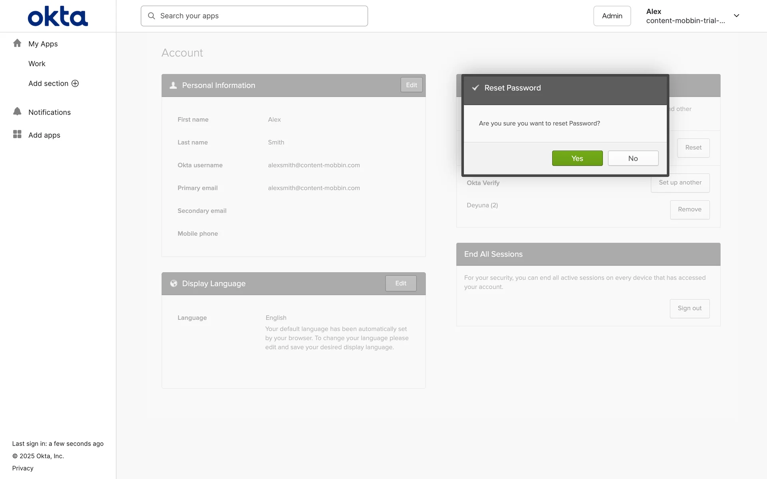767x479 pixels.
Task: Edit the Personal Information section
Action: [x=411, y=85]
